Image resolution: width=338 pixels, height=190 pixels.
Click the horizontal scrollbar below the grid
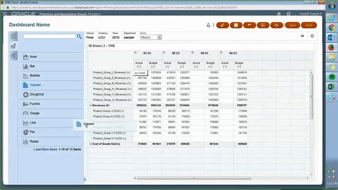(194, 178)
